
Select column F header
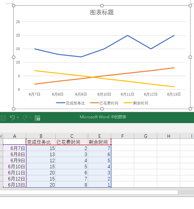pos(123,136)
